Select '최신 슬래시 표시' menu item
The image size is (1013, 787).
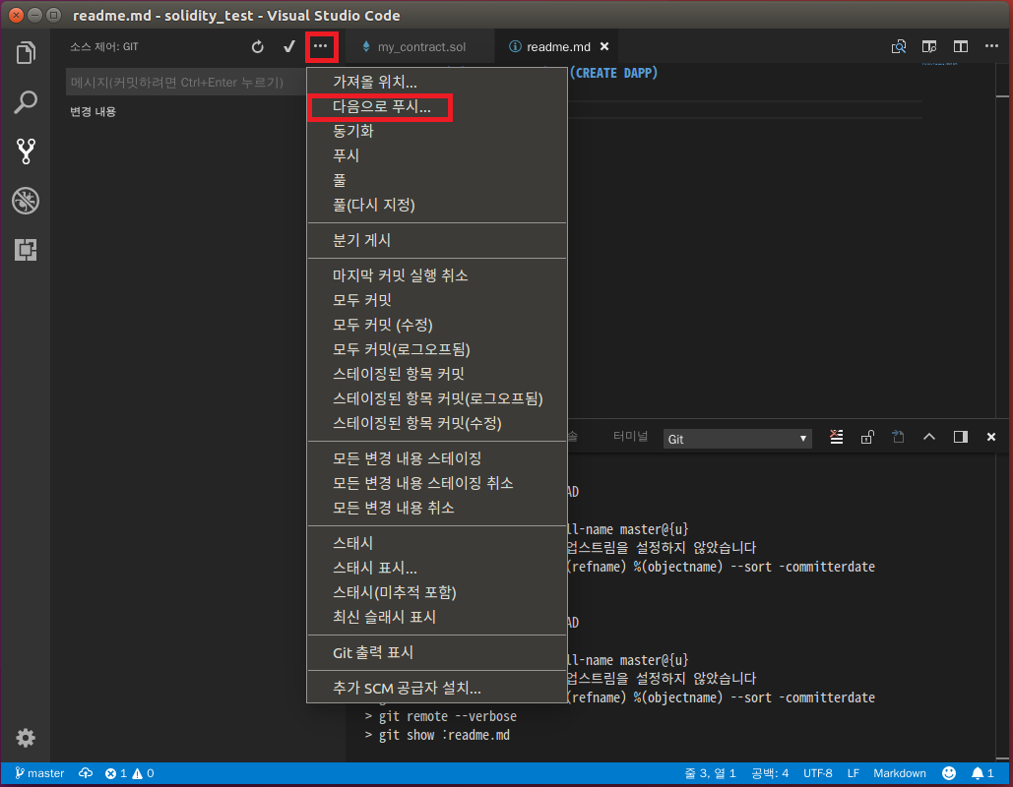pos(437,617)
